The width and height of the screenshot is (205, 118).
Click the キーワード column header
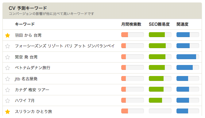25,24
